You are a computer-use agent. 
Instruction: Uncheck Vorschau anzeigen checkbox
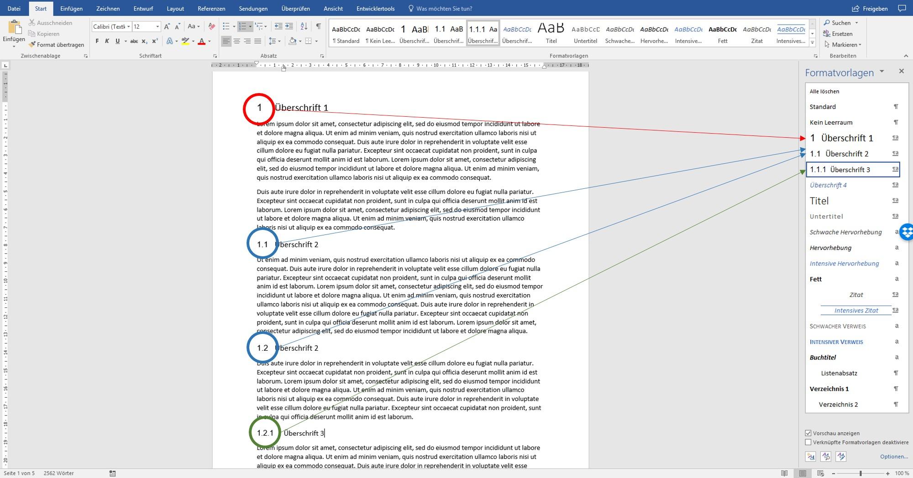pos(808,433)
